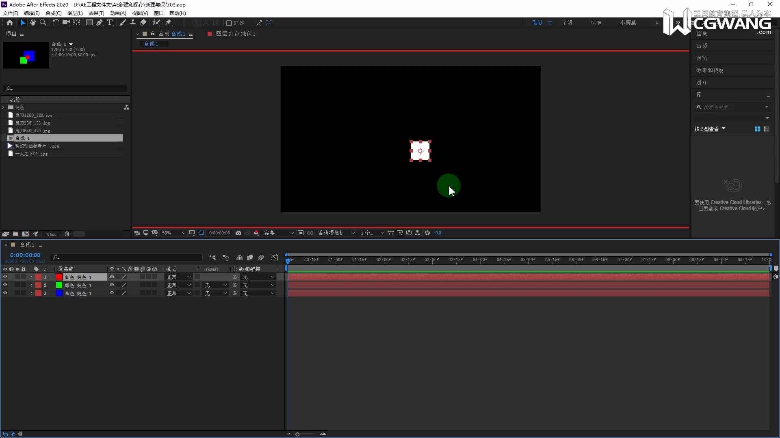Toggle the viewer lock icon on 合成1 tab

153,34
